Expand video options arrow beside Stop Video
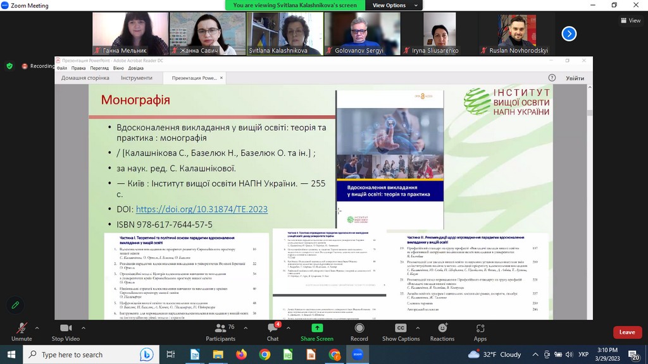This screenshot has width=648, height=364. tap(87, 328)
